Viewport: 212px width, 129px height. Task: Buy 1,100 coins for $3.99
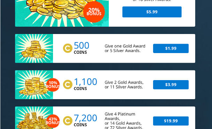[x=171, y=85]
